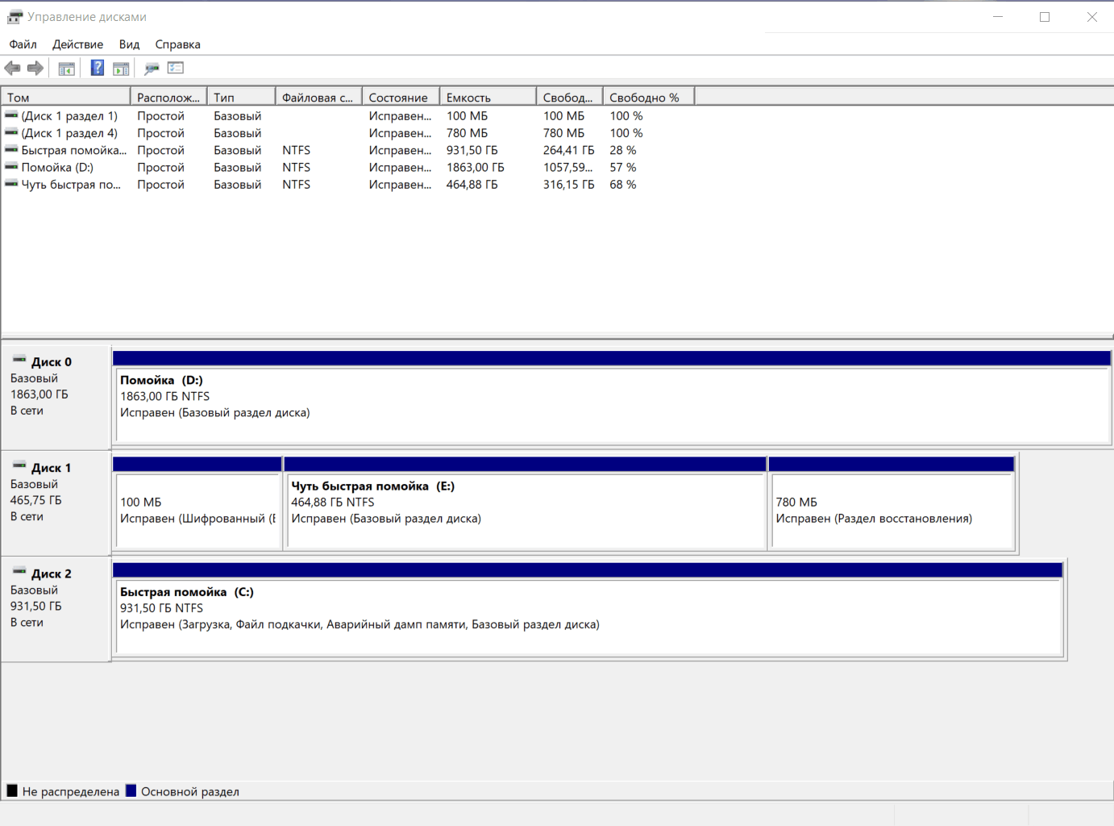The width and height of the screenshot is (1114, 826).
Task: Open the Справка menu
Action: [x=177, y=44]
